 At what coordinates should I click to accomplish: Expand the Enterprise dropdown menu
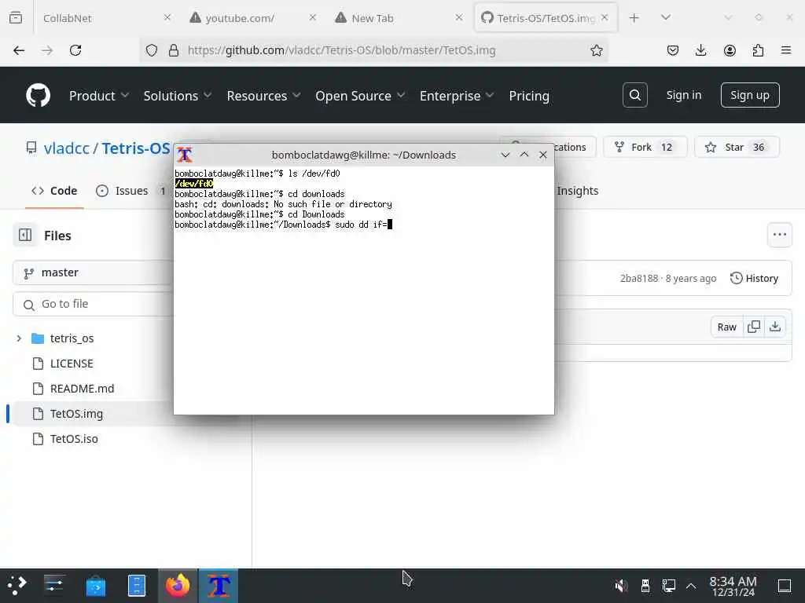457,95
